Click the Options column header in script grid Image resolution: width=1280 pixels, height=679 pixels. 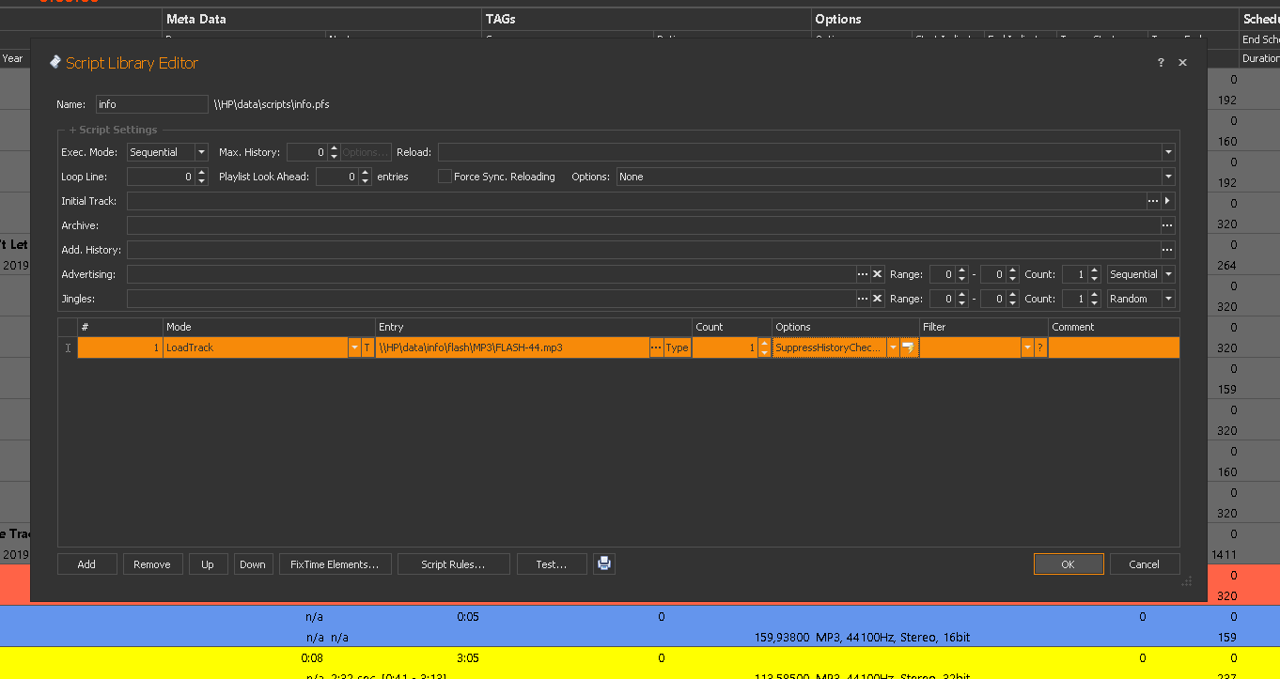(x=846, y=327)
